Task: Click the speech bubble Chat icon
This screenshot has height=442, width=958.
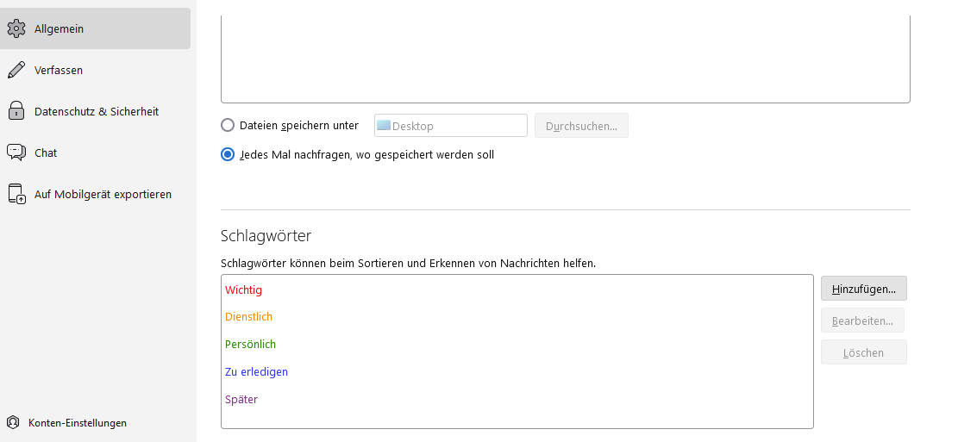Action: pyautogui.click(x=16, y=153)
